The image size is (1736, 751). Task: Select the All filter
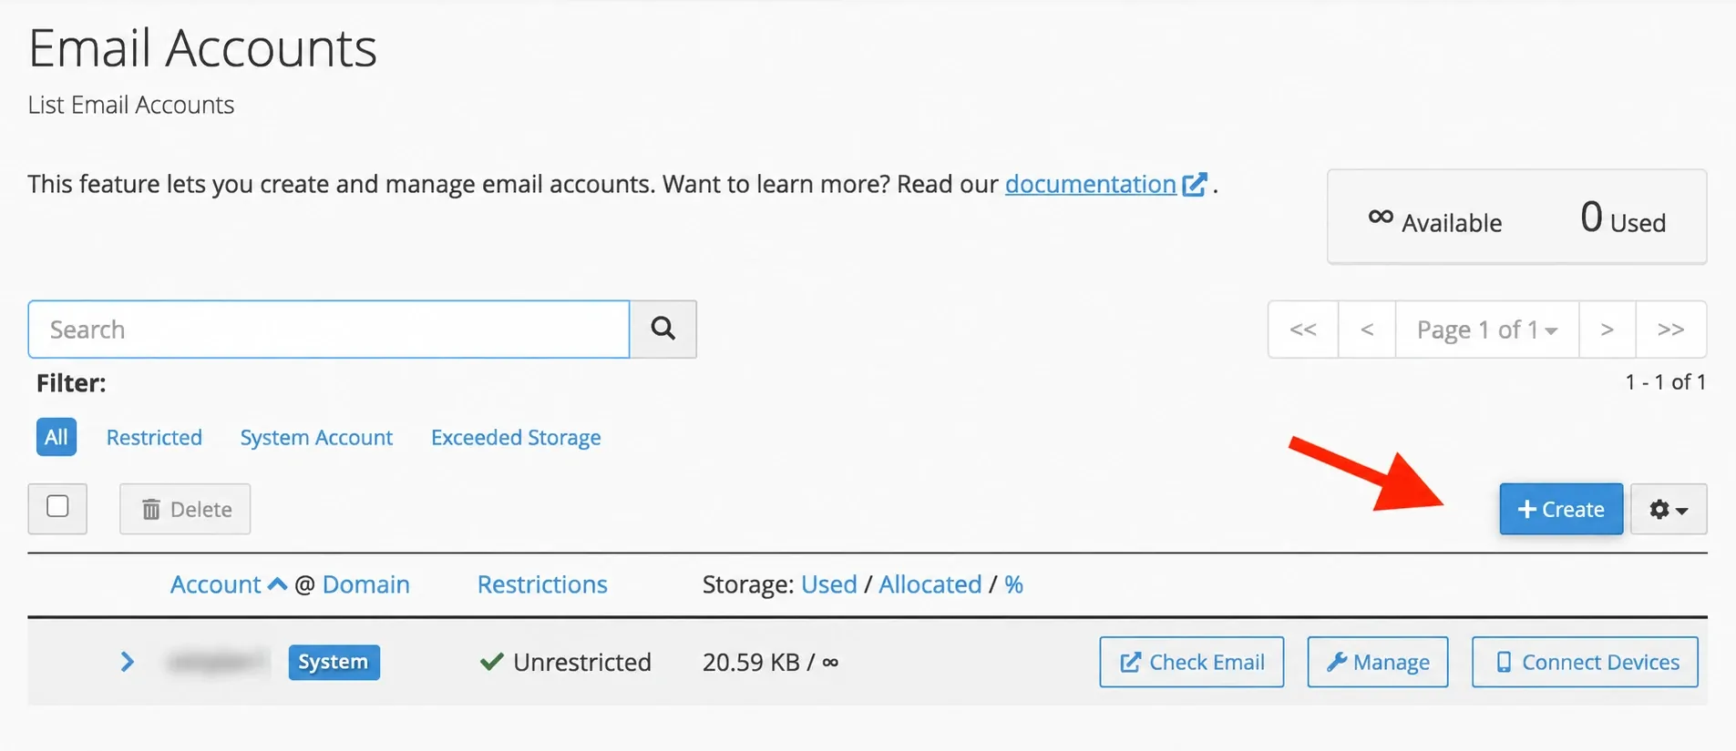(x=56, y=437)
